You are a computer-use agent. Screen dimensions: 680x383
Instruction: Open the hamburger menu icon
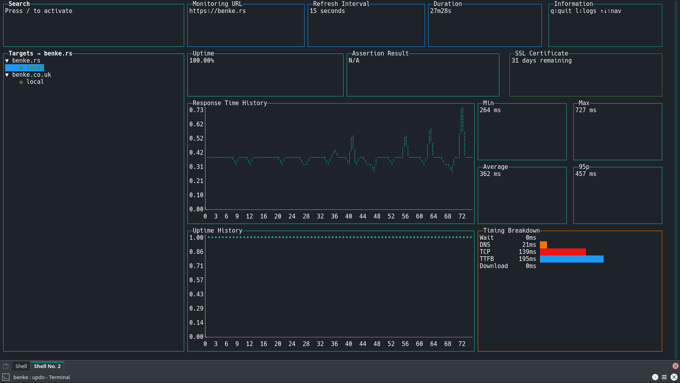coord(664,377)
